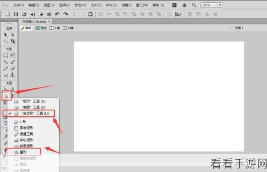267x172 pixels.
Task: Open the 编辑(E) menu
Action: click(x=33, y=5)
